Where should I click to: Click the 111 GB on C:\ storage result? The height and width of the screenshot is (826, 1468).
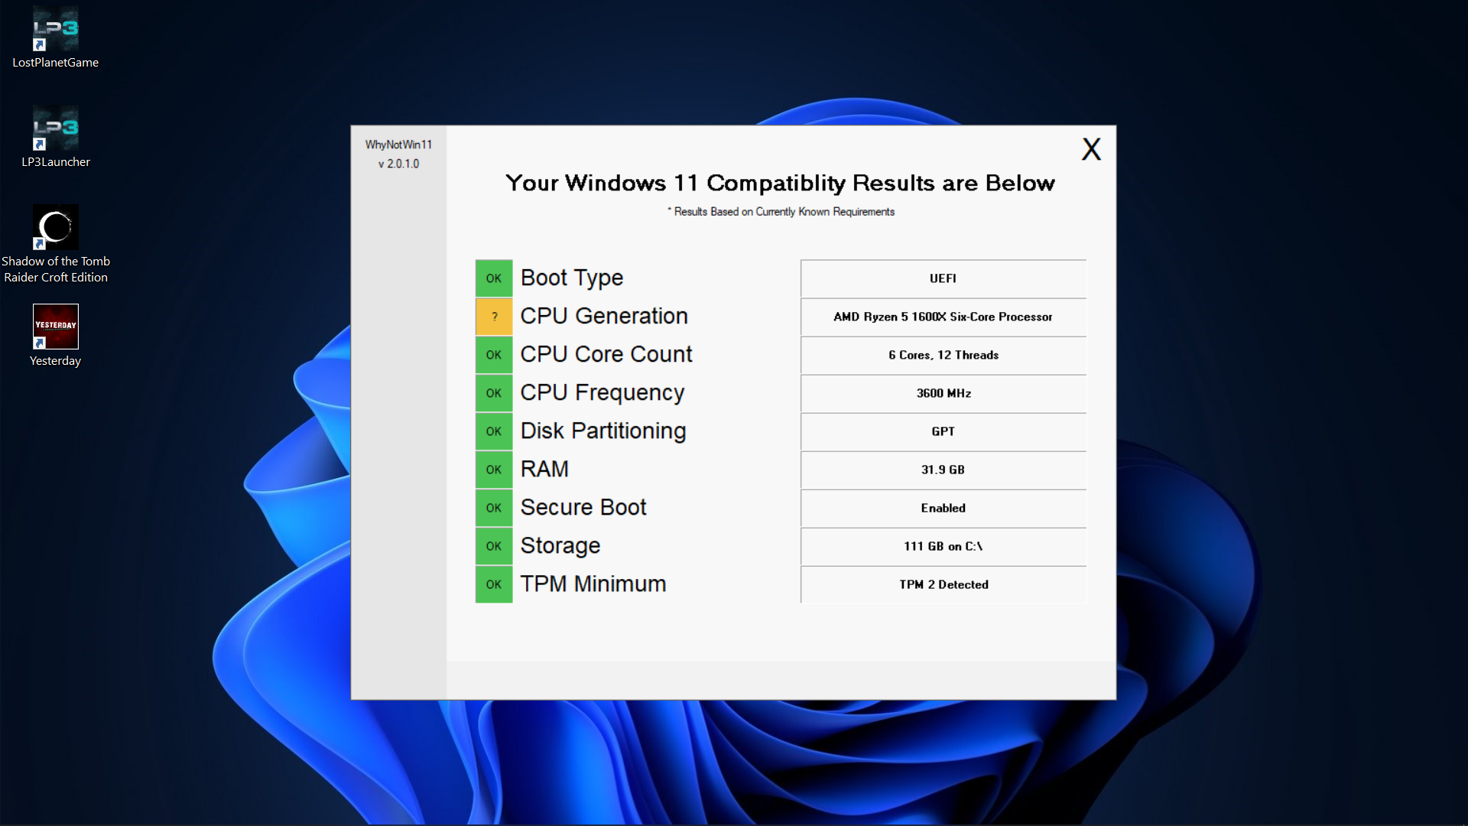pos(943,546)
